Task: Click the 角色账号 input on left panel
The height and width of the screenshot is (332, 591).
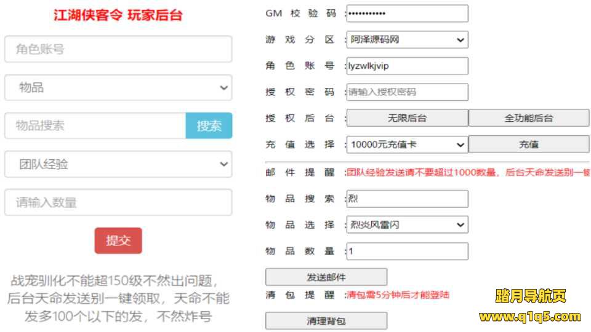Action: point(118,49)
